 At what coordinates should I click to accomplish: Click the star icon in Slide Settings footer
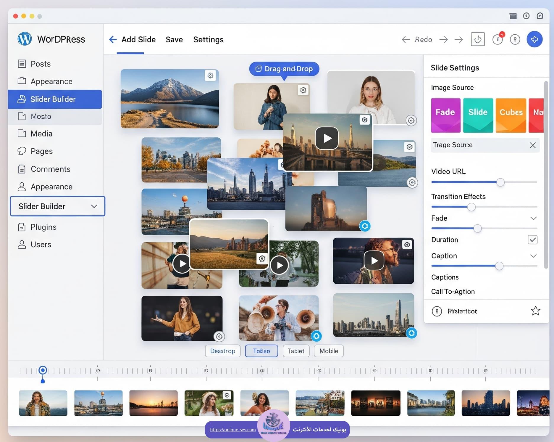click(x=535, y=311)
